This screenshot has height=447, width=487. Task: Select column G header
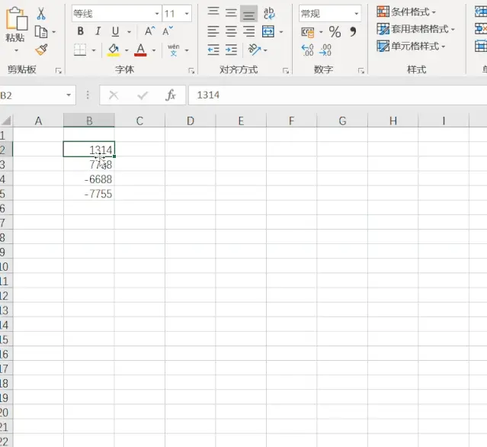(342, 121)
